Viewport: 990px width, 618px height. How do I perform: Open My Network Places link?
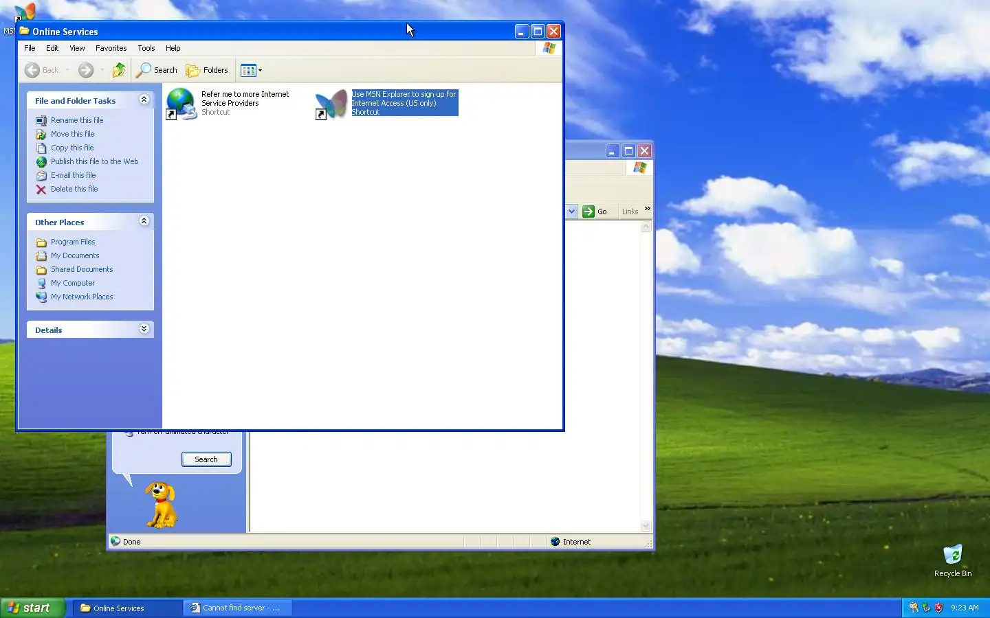click(x=82, y=297)
